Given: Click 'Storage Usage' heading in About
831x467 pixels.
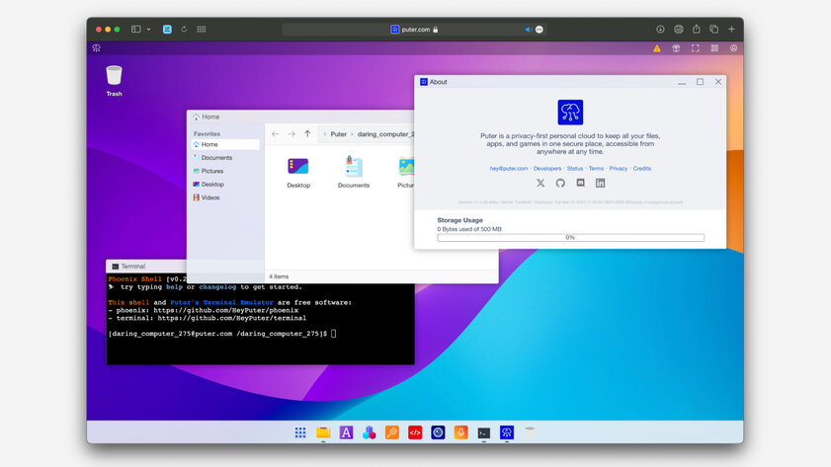Looking at the screenshot, I should click(x=460, y=220).
